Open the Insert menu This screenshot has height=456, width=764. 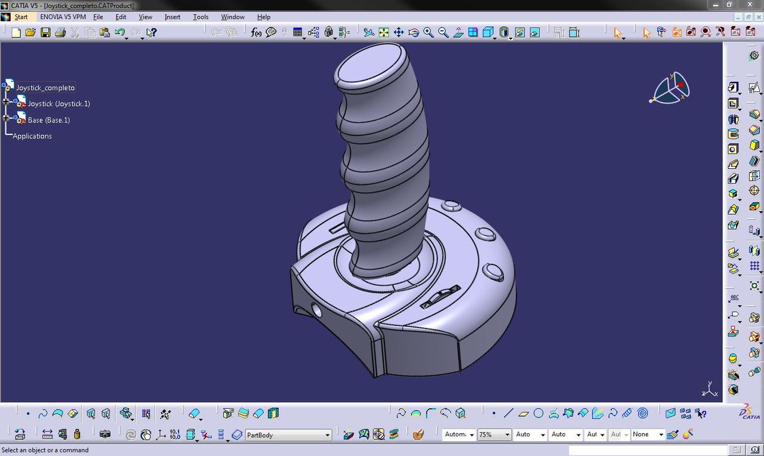172,17
